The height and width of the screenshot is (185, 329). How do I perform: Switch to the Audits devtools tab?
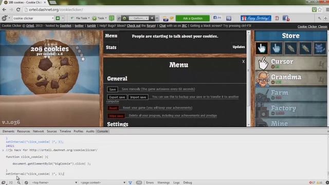coord(90,132)
